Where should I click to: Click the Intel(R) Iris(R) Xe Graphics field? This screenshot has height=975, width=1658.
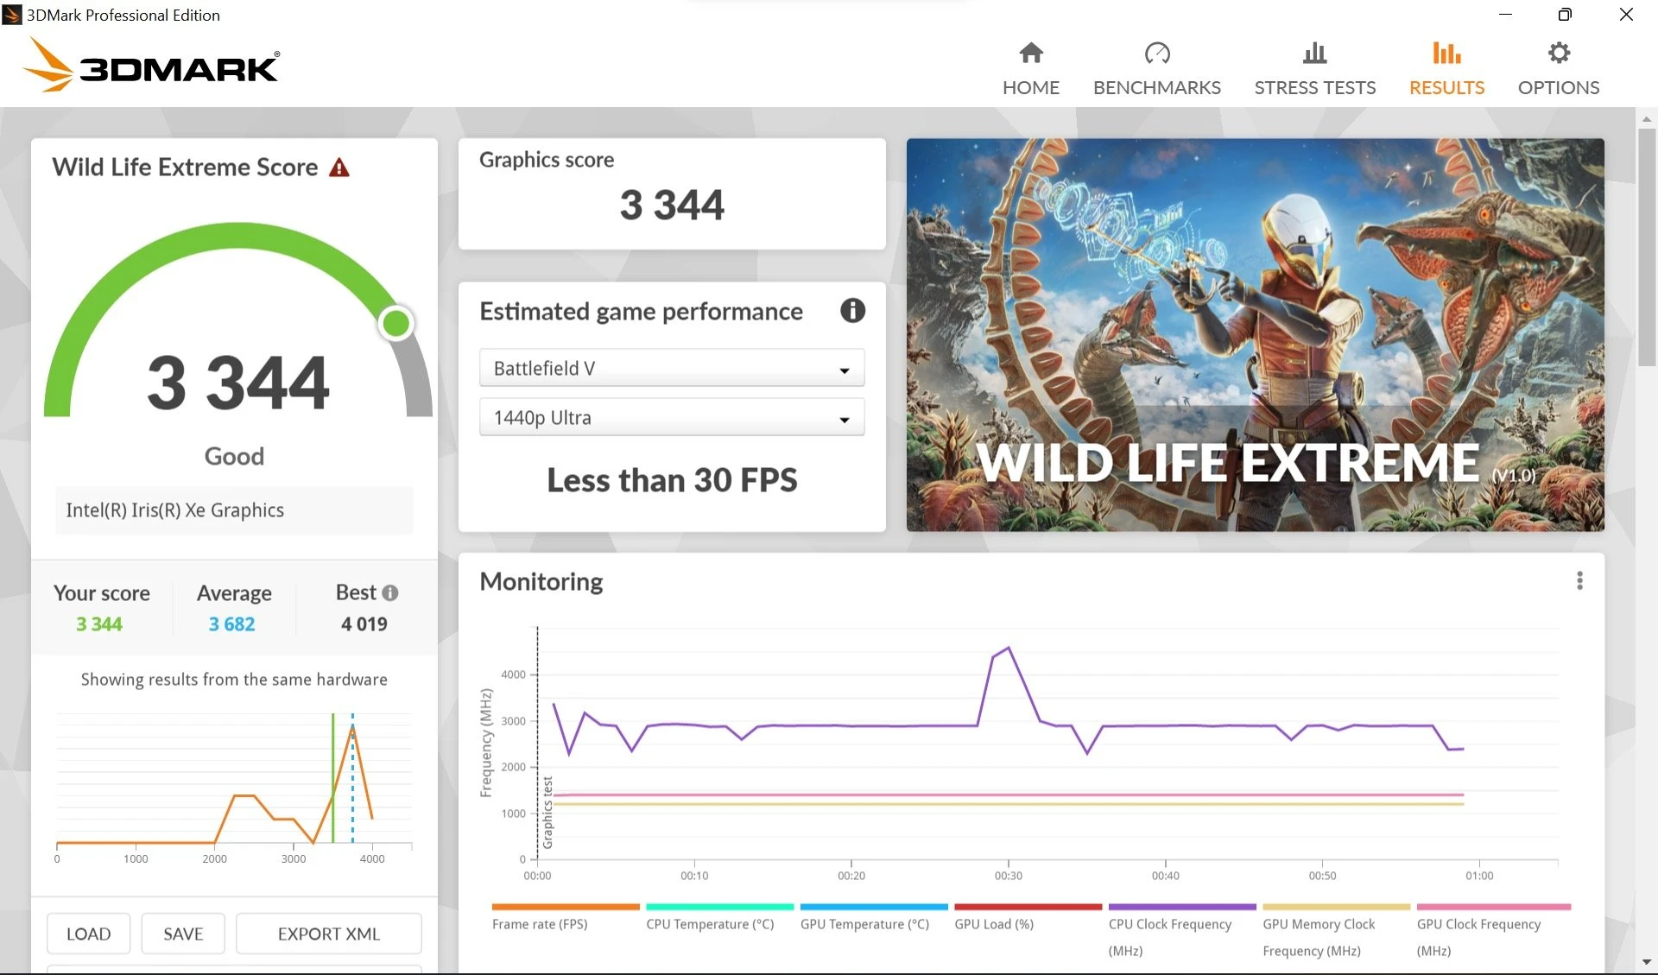pyautogui.click(x=234, y=510)
